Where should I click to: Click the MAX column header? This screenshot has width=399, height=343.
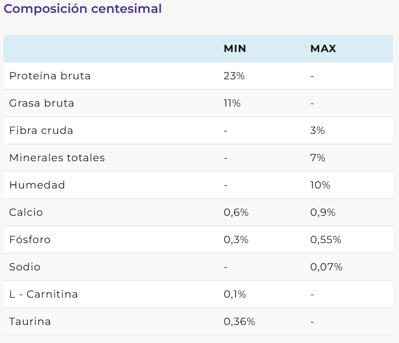point(323,48)
